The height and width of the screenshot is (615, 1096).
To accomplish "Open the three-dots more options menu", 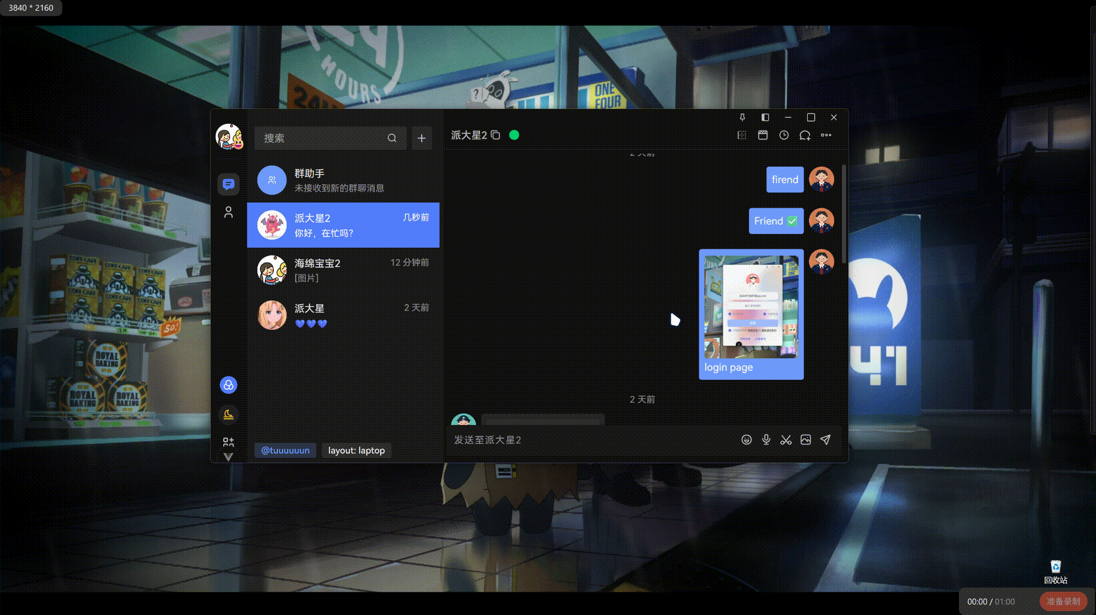I will pos(826,135).
